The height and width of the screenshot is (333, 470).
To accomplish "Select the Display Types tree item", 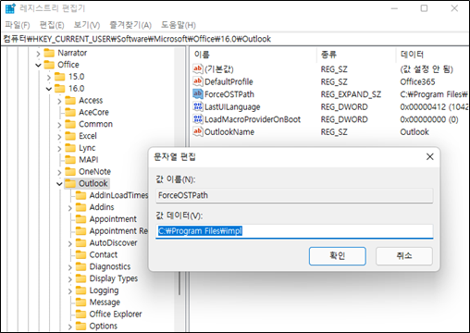I will point(114,278).
